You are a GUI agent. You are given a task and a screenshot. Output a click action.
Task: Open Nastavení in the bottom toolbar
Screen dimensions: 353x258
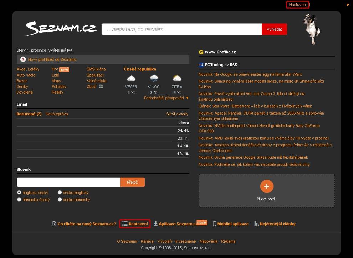click(135, 223)
